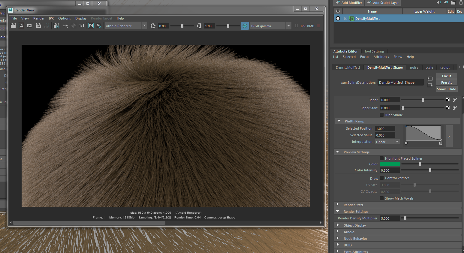Click move modifier down arrow icon

click(446, 2)
